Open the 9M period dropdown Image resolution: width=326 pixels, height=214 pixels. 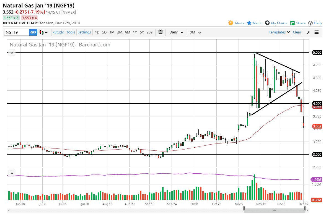(x=195, y=32)
